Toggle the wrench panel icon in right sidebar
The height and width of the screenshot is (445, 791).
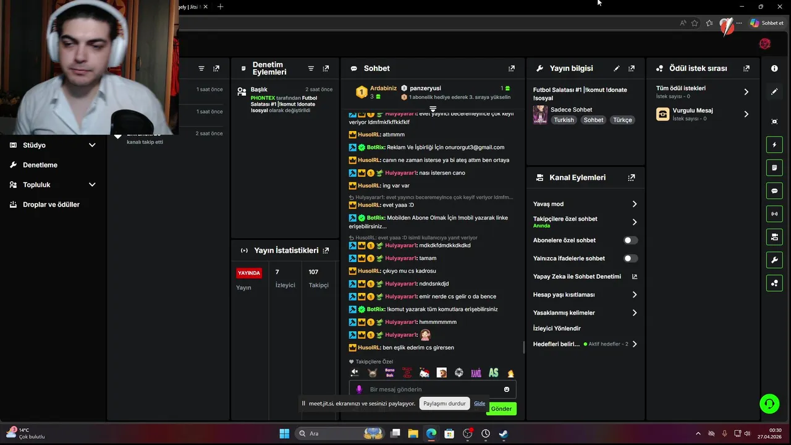[774, 260]
